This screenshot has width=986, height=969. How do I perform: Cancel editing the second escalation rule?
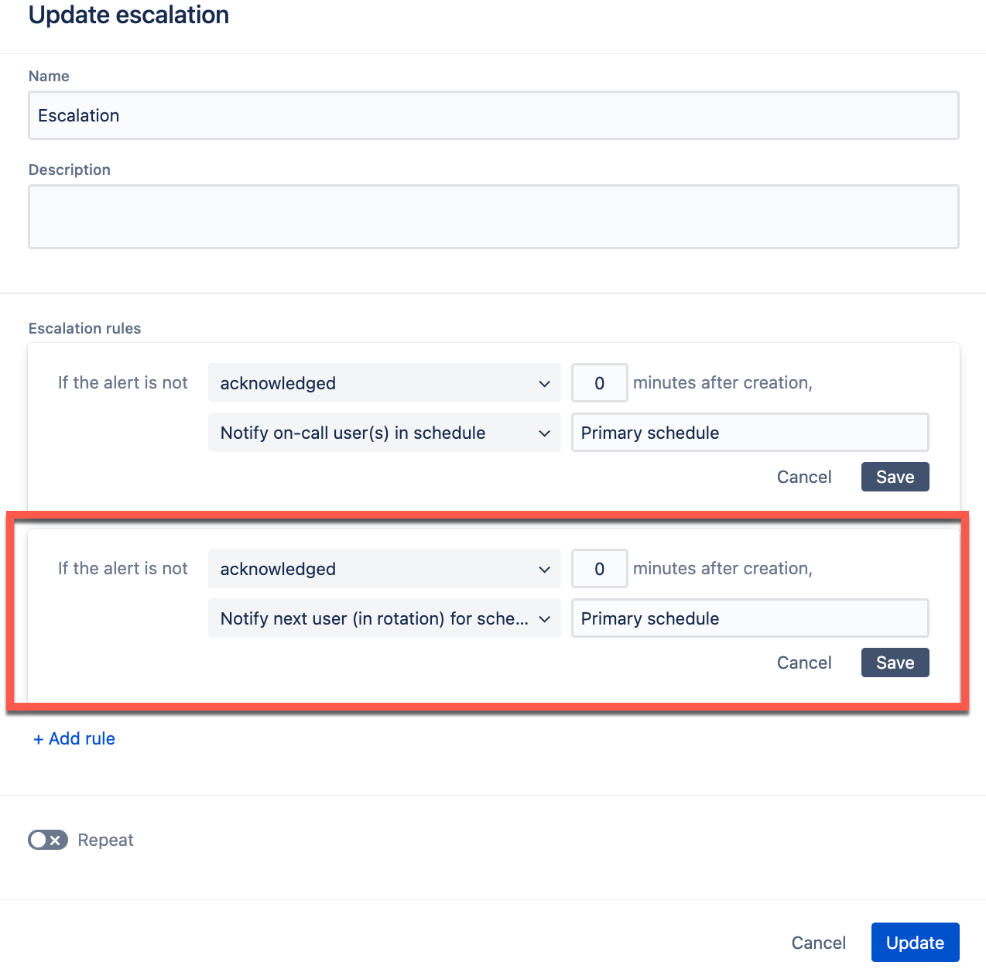point(804,663)
